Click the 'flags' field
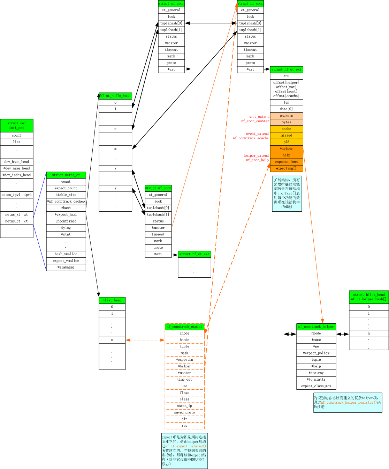The image size is (389, 469). tap(184, 393)
